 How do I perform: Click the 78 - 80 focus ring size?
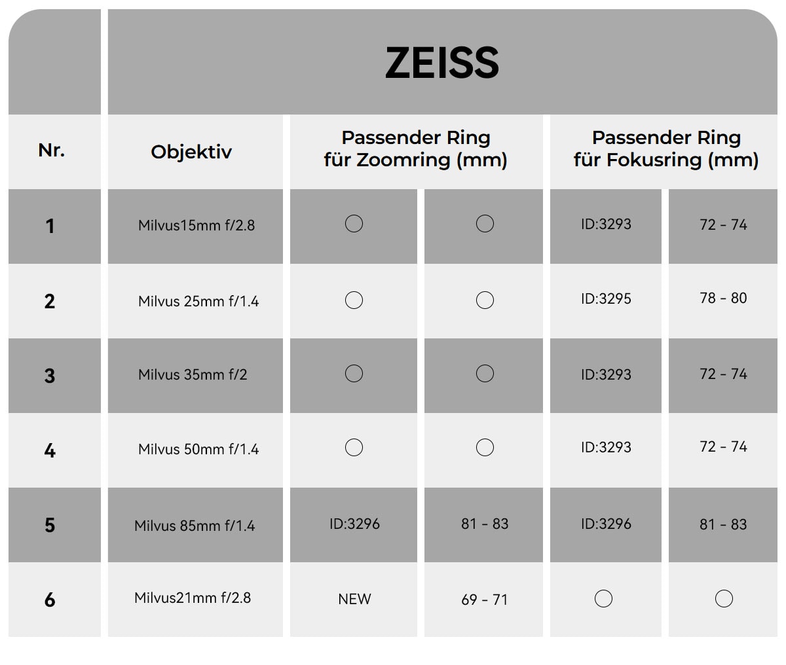pyautogui.click(x=723, y=298)
